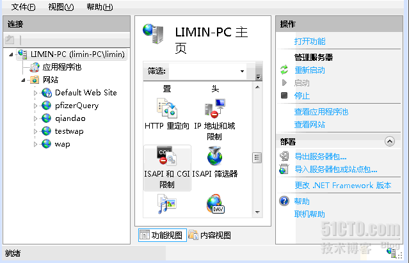This screenshot has width=409, height=263.
Task: Open the 文件(F) menu
Action: pyautogui.click(x=23, y=7)
